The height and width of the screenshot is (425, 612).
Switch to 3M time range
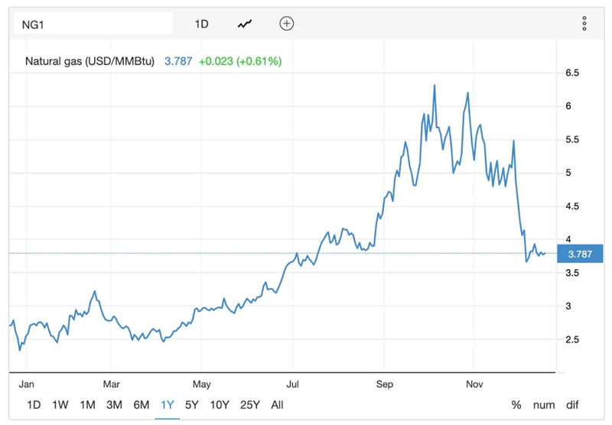tap(114, 405)
